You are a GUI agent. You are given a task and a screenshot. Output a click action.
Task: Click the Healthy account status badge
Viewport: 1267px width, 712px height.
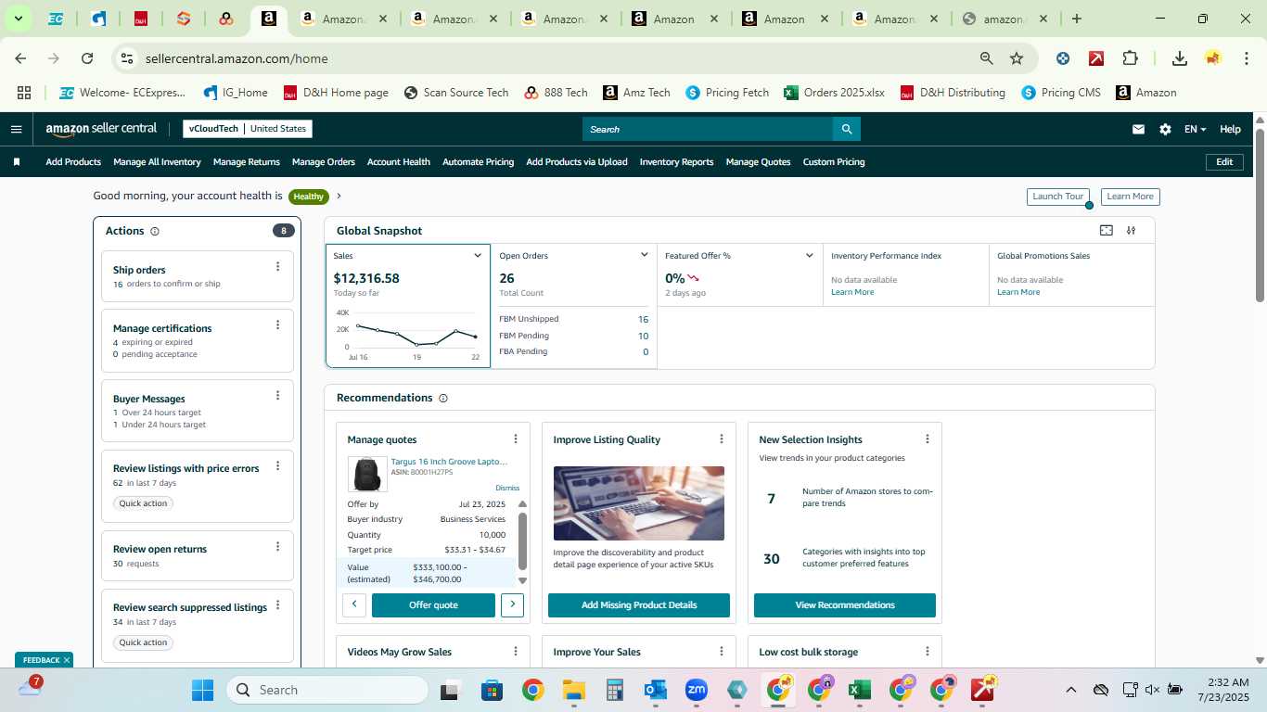click(x=309, y=197)
